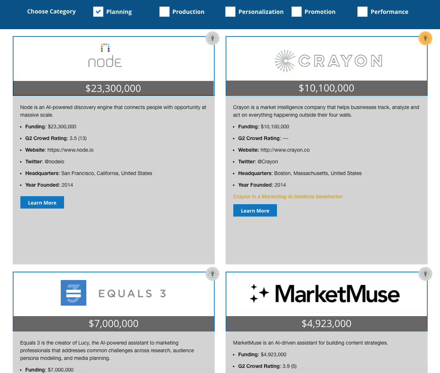Click Crayon's Year Founded: 2014 line
This screenshot has height=373, width=440.
click(262, 185)
